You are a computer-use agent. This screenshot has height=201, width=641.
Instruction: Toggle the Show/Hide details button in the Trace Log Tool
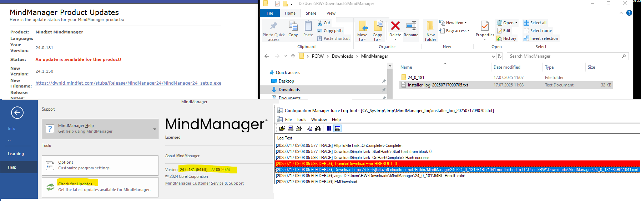(338, 128)
